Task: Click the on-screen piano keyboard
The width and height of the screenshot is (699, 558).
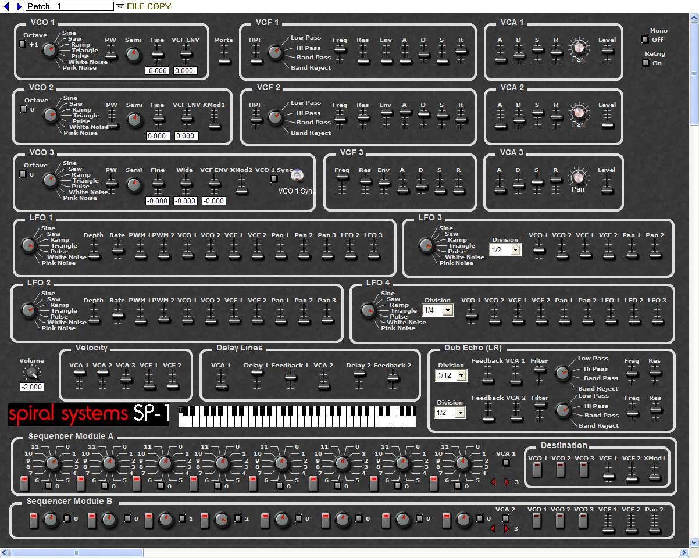Action: click(x=297, y=416)
